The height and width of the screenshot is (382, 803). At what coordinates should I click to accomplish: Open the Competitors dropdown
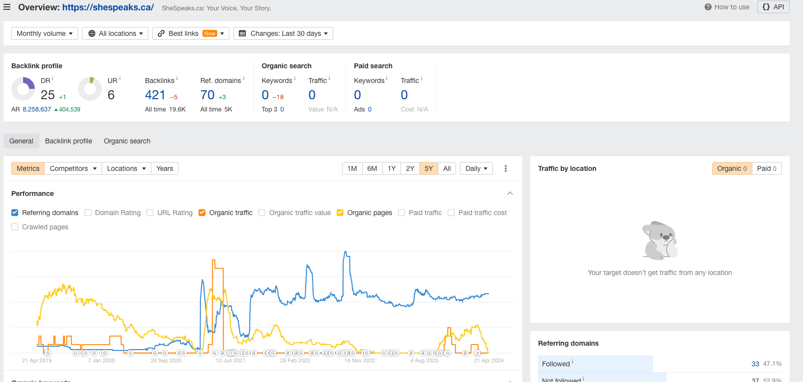click(73, 168)
